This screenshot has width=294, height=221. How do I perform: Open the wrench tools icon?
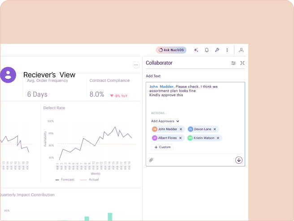click(217, 50)
